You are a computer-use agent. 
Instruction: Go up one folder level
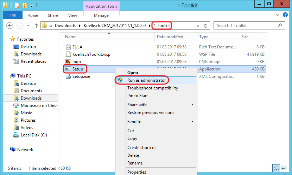click(x=36, y=26)
